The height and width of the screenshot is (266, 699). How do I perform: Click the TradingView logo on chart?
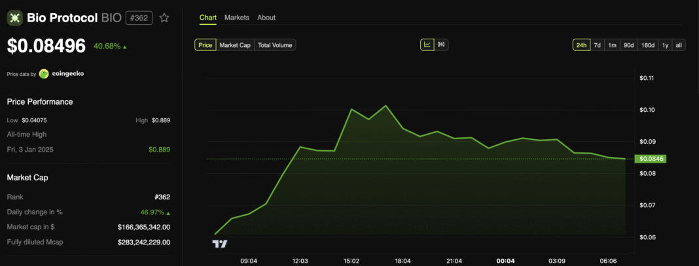(x=220, y=244)
